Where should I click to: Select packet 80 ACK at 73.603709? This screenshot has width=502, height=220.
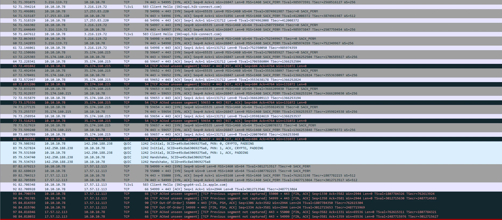(251, 134)
